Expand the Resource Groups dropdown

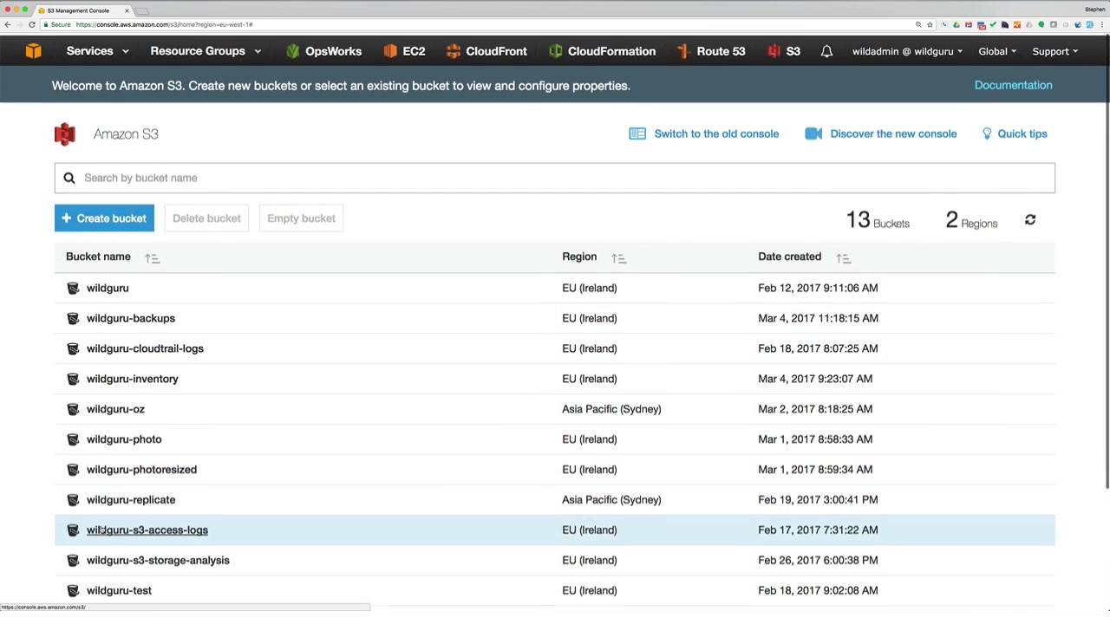coord(206,51)
